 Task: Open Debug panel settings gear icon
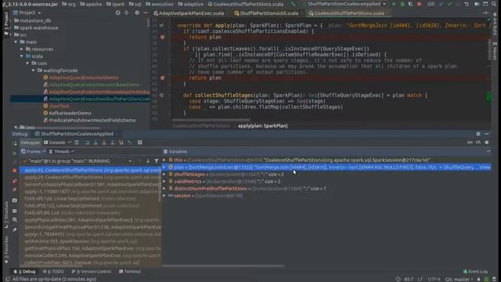coord(478,134)
